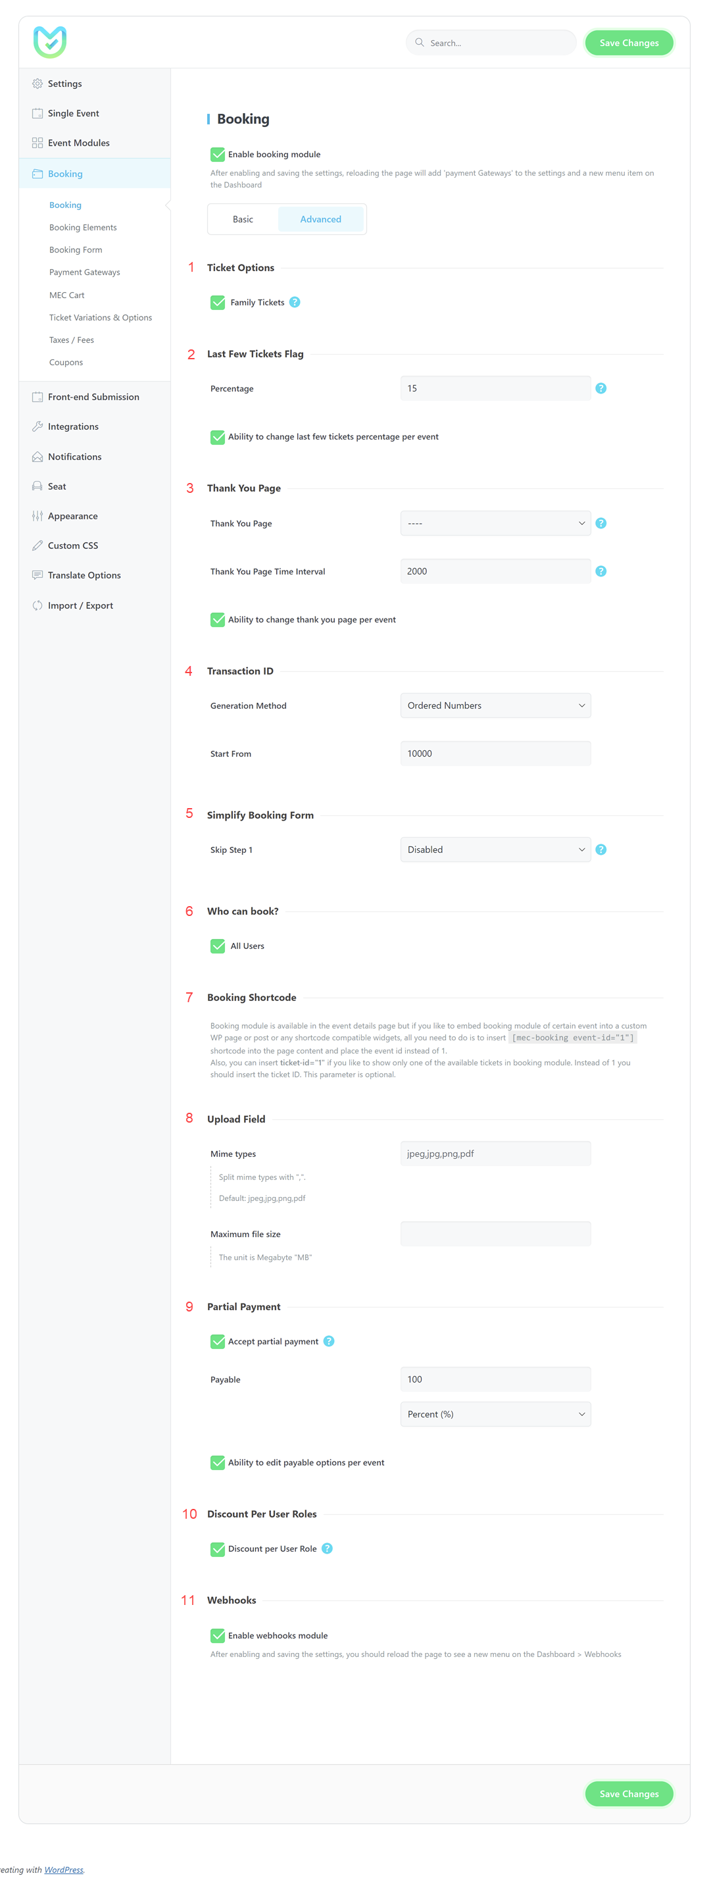Screen dimensions: 709x1882
Task: Click the [mec-booking event-id="1"] shortcode text
Action: 574,1038
